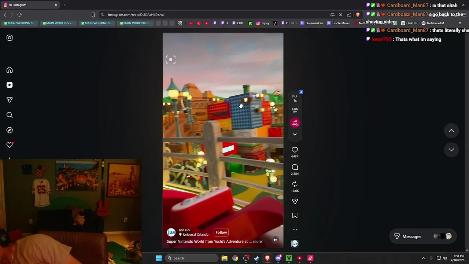This screenshot has height=264, width=469.
Task: Change playback speed 1x control
Action: point(295,98)
